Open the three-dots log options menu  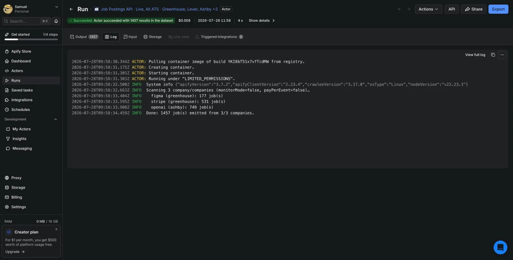[502, 55]
